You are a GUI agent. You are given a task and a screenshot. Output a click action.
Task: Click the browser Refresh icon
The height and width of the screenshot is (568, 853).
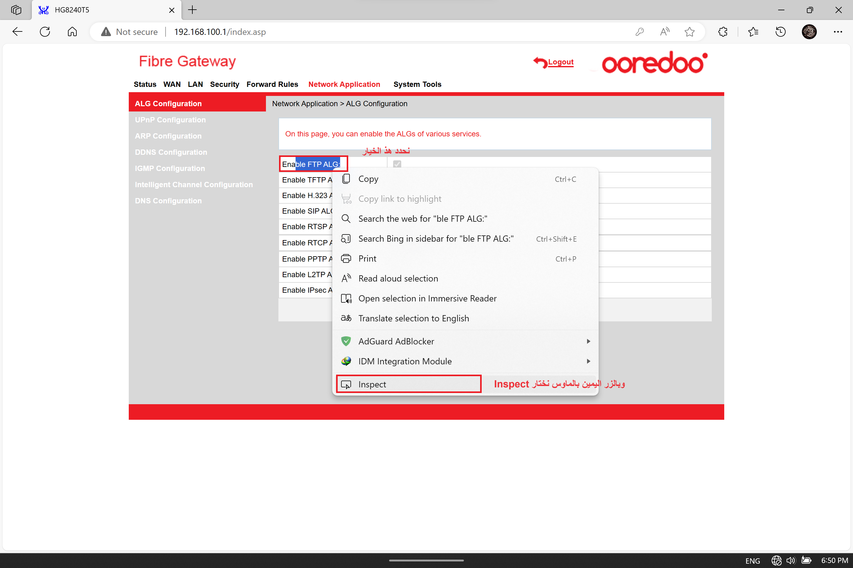click(x=45, y=32)
